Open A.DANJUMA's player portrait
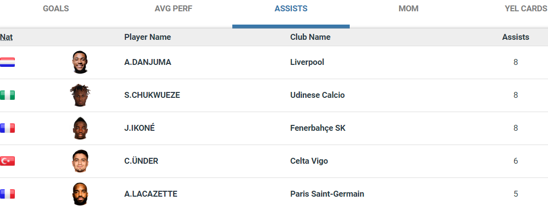 (80, 62)
